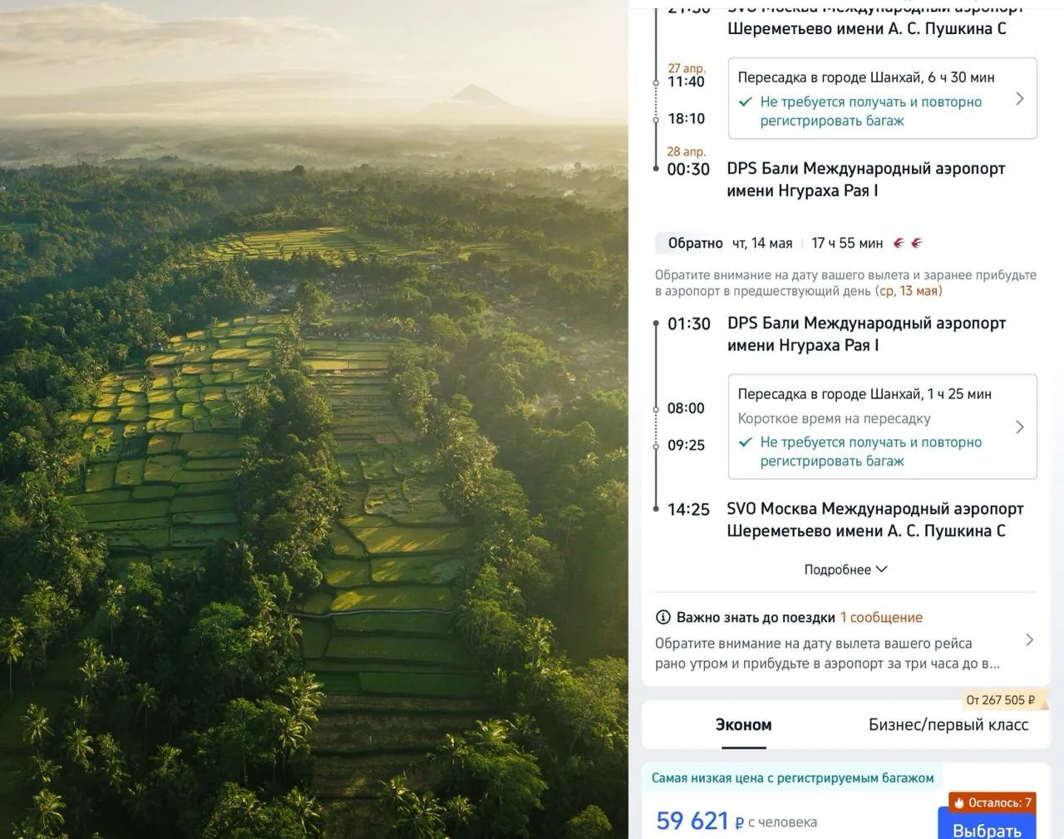
Task: Open the 1 сообщение link
Action: 881,617
